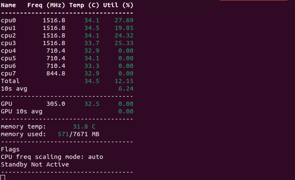Click the CPU freq scaling mode line
This screenshot has width=295, height=180.
[x=52, y=157]
